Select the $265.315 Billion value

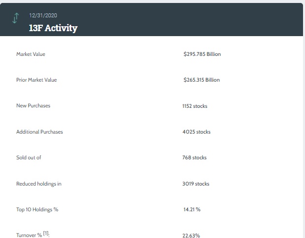tap(201, 80)
